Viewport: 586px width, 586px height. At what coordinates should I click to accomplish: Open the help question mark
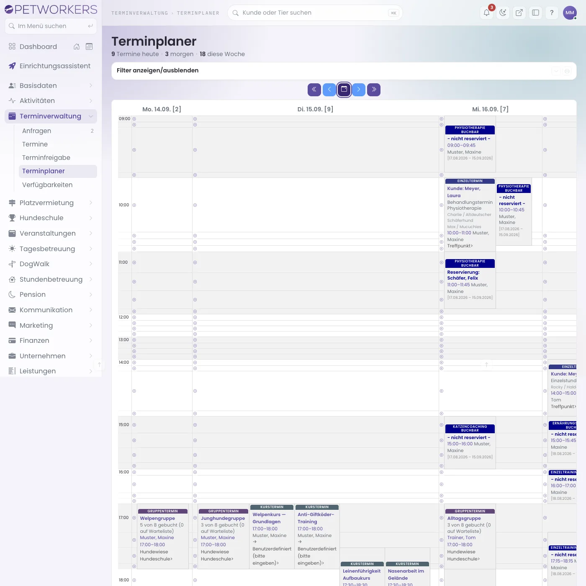[x=552, y=13]
